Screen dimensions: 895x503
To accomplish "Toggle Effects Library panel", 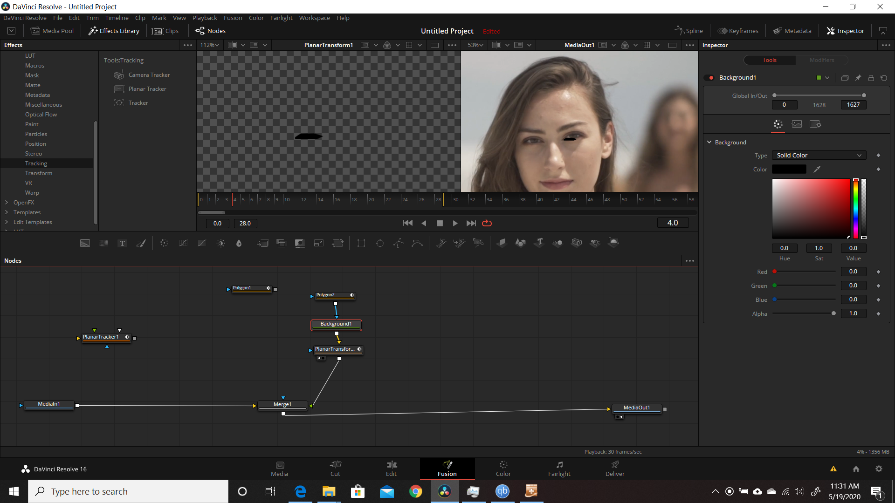I will point(114,31).
